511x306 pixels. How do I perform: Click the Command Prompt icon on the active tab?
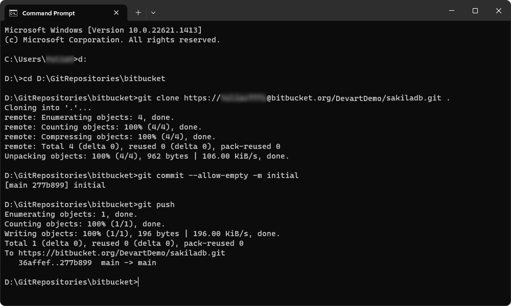[x=14, y=13]
